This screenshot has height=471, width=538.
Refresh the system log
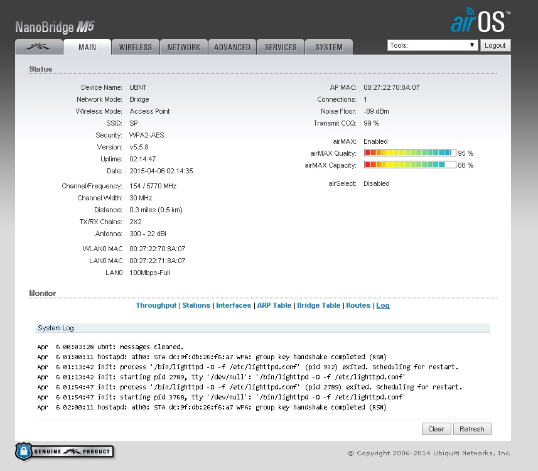[472, 429]
